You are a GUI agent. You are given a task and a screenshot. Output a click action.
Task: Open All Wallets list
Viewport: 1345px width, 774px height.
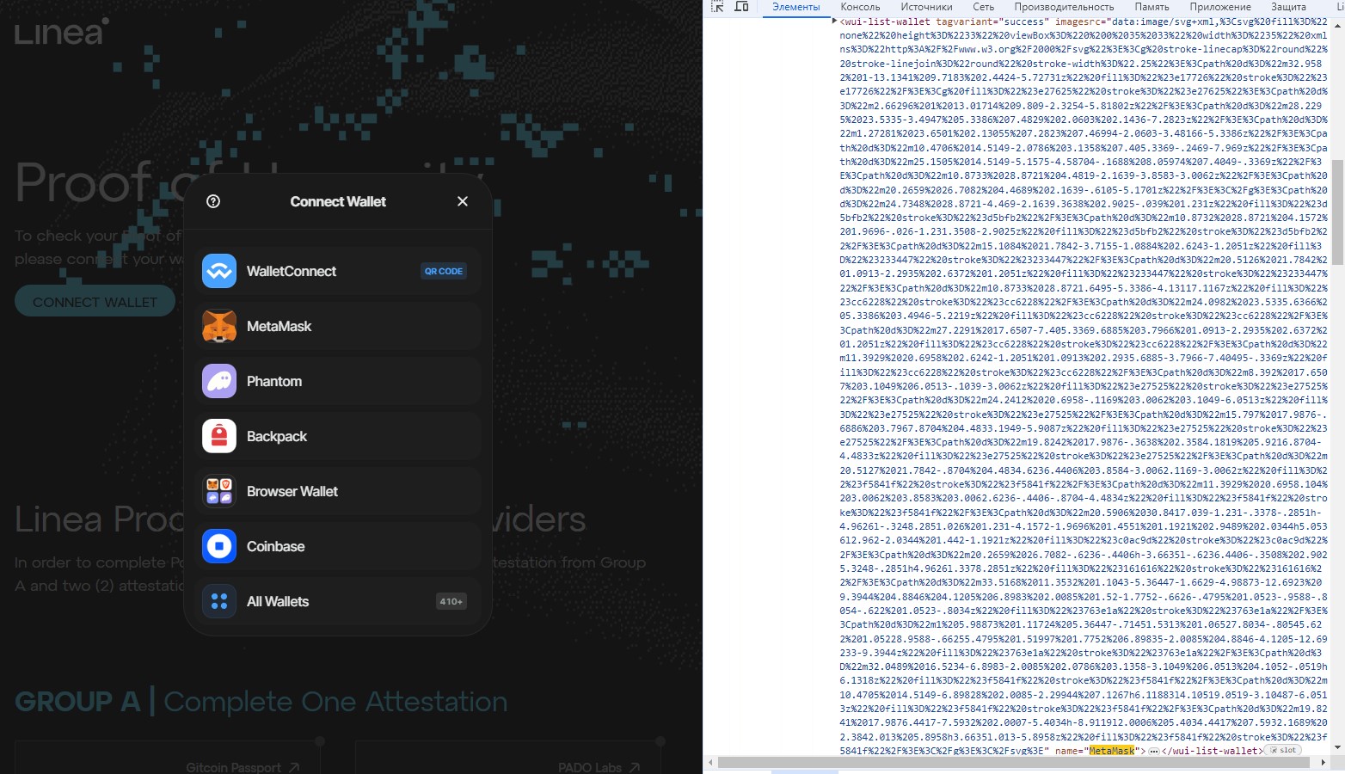337,601
